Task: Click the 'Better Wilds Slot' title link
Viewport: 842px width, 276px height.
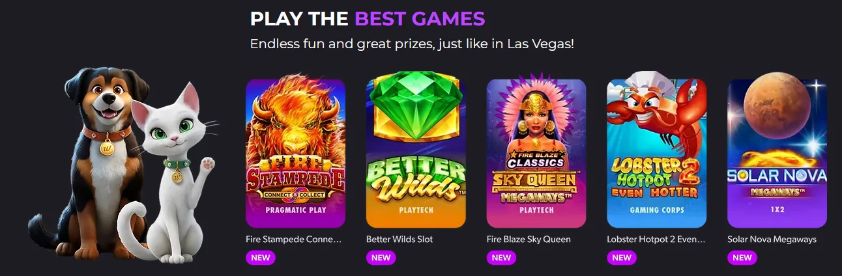Action: (x=399, y=239)
